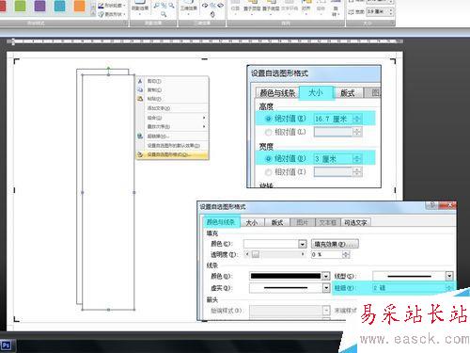The height and width of the screenshot is (353, 470).
Task: Click the rectangle's bottom center sizing handle
Action: (x=108, y=310)
